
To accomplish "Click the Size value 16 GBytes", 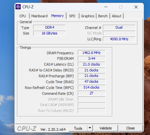I will tap(50, 33).
